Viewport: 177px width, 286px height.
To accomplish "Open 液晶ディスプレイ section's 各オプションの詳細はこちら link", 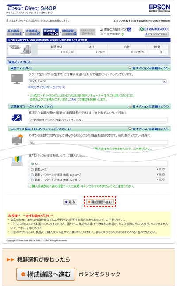I will click(148, 68).
